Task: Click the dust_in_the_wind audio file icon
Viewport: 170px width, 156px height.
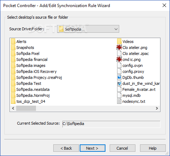Action: tap(119, 83)
